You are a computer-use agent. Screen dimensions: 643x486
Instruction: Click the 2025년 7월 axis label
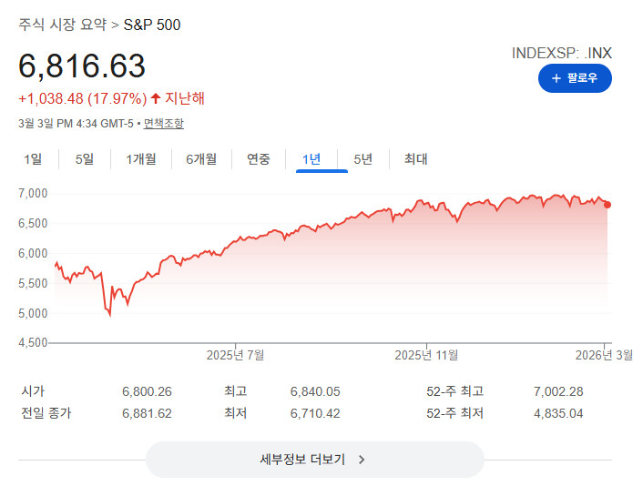point(236,355)
